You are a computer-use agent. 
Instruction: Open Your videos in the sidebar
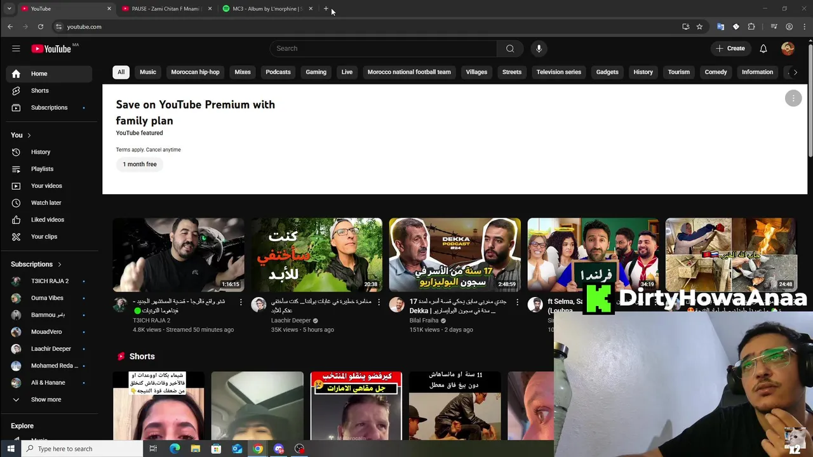[x=49, y=186]
